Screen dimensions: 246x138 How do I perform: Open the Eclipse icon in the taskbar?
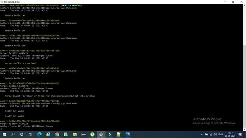pyautogui.click(x=83, y=135)
